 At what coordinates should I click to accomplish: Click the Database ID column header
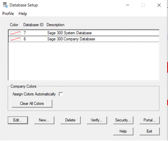click(x=33, y=25)
